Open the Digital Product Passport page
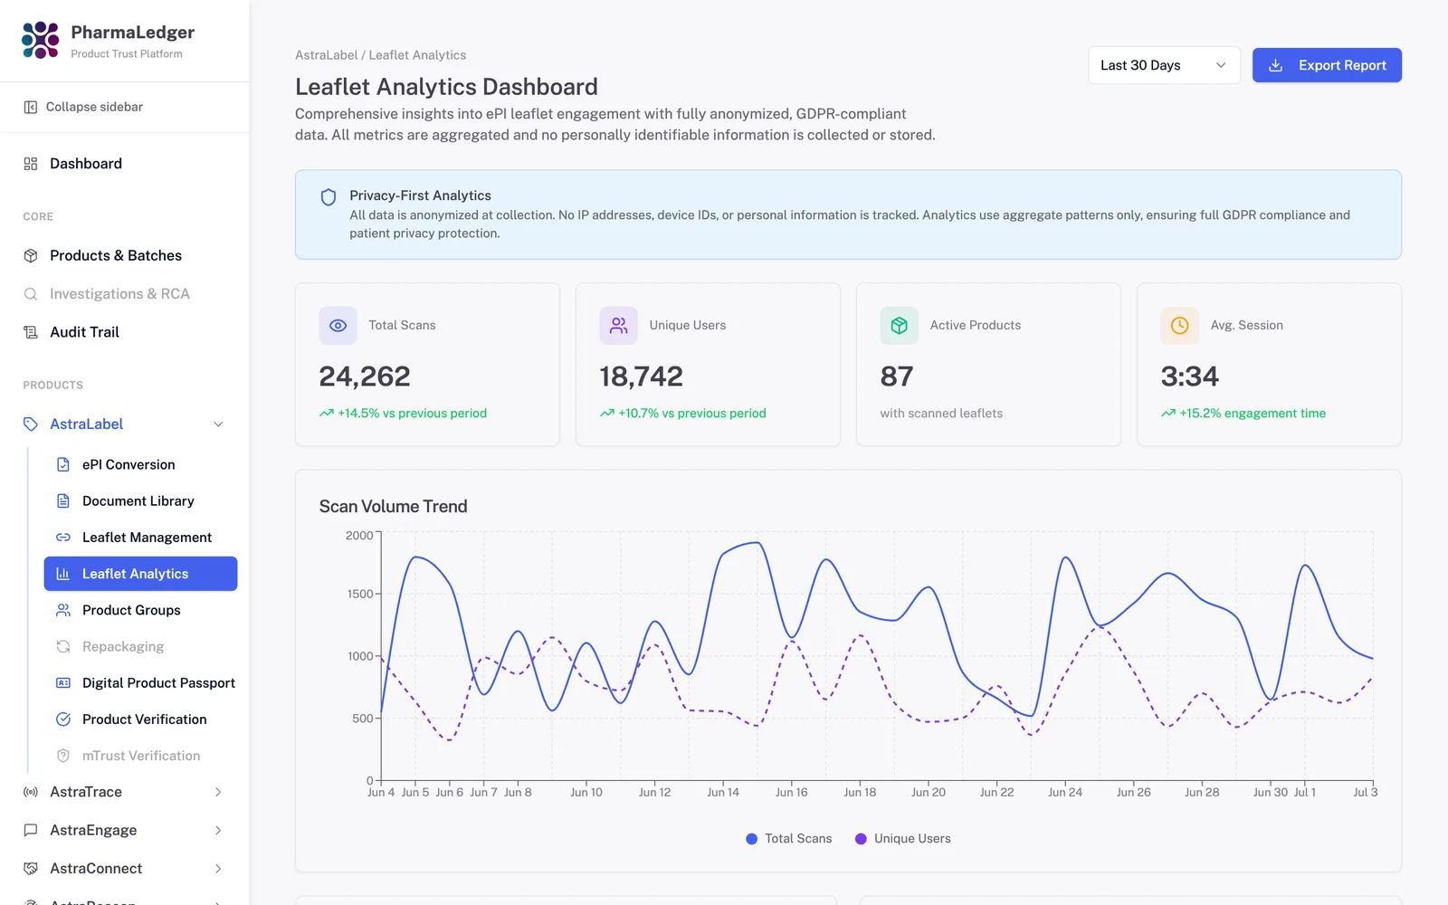Image resolution: width=1448 pixels, height=905 pixels. click(140, 683)
